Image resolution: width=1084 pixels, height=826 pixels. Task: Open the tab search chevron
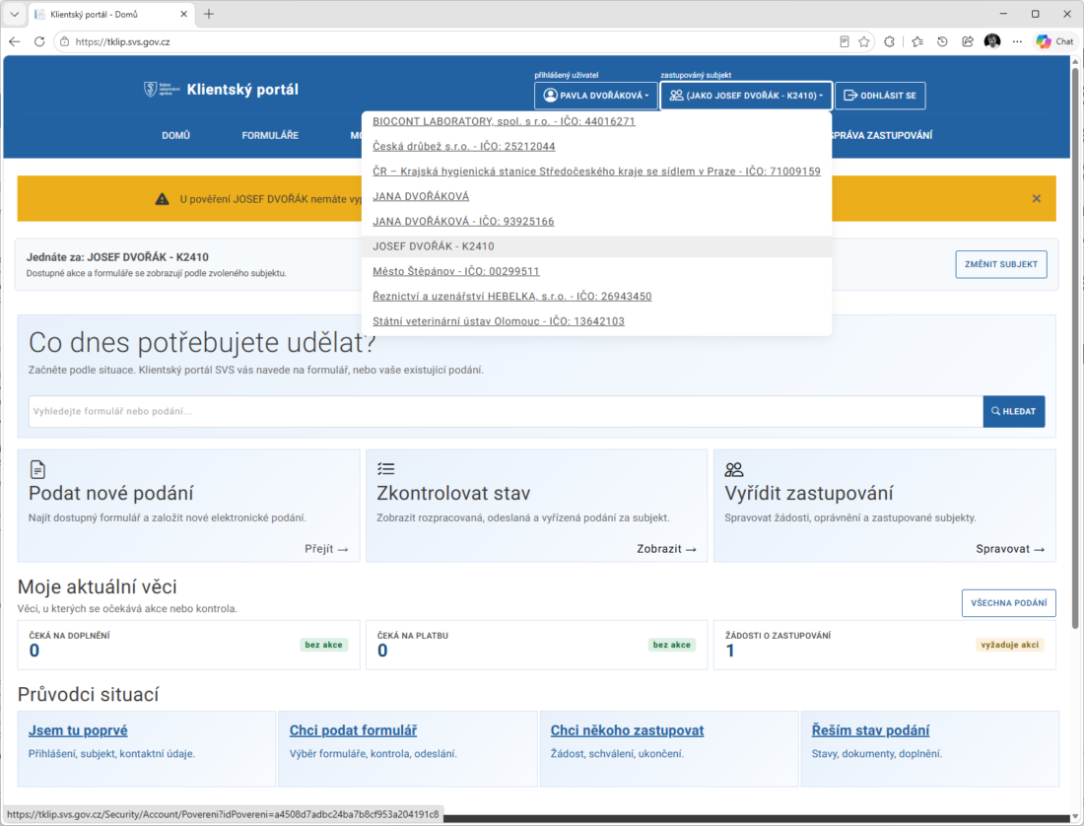[x=14, y=14]
